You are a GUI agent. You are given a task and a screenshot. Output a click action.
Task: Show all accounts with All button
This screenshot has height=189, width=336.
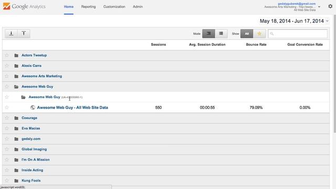click(x=247, y=34)
